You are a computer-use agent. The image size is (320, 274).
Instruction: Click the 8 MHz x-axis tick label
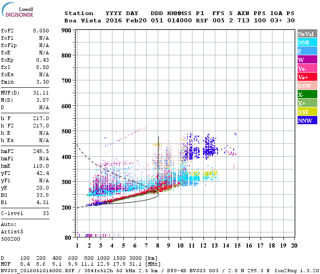coord(158,246)
